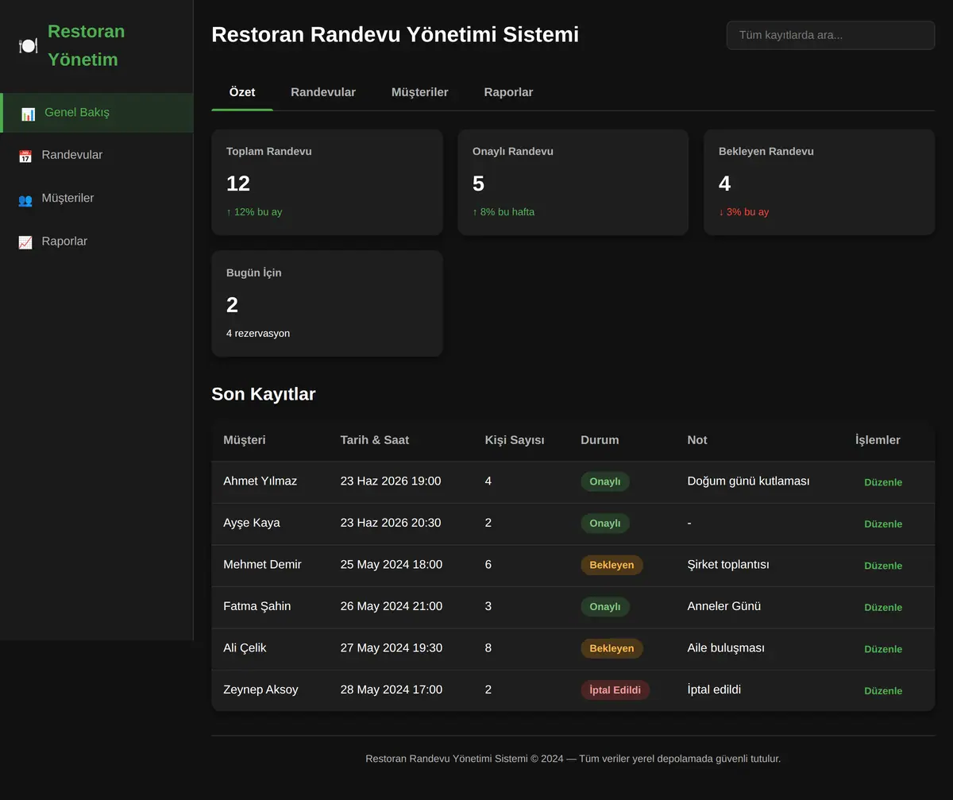Click the Tarih & Saat column header
Viewport: 953px width, 800px height.
[x=375, y=440]
